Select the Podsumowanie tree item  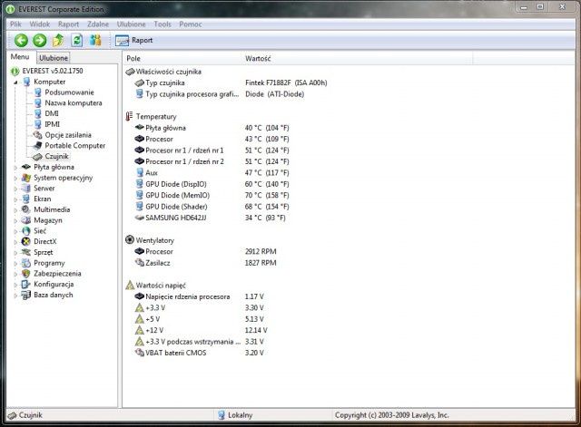pos(69,92)
